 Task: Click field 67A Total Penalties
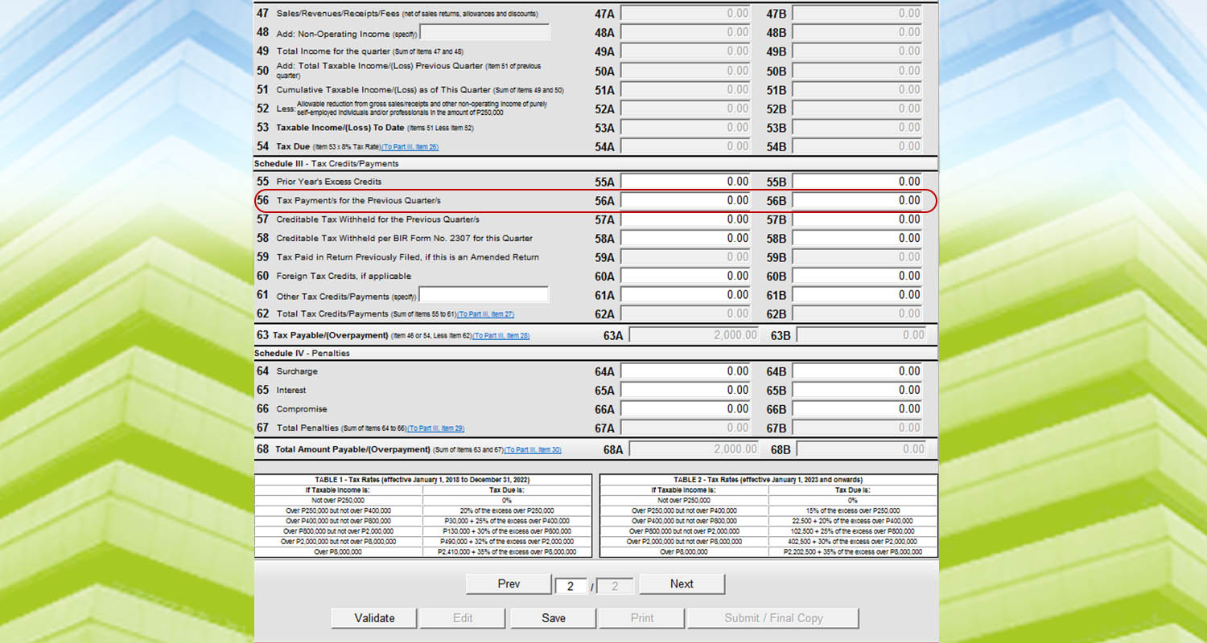coord(686,428)
